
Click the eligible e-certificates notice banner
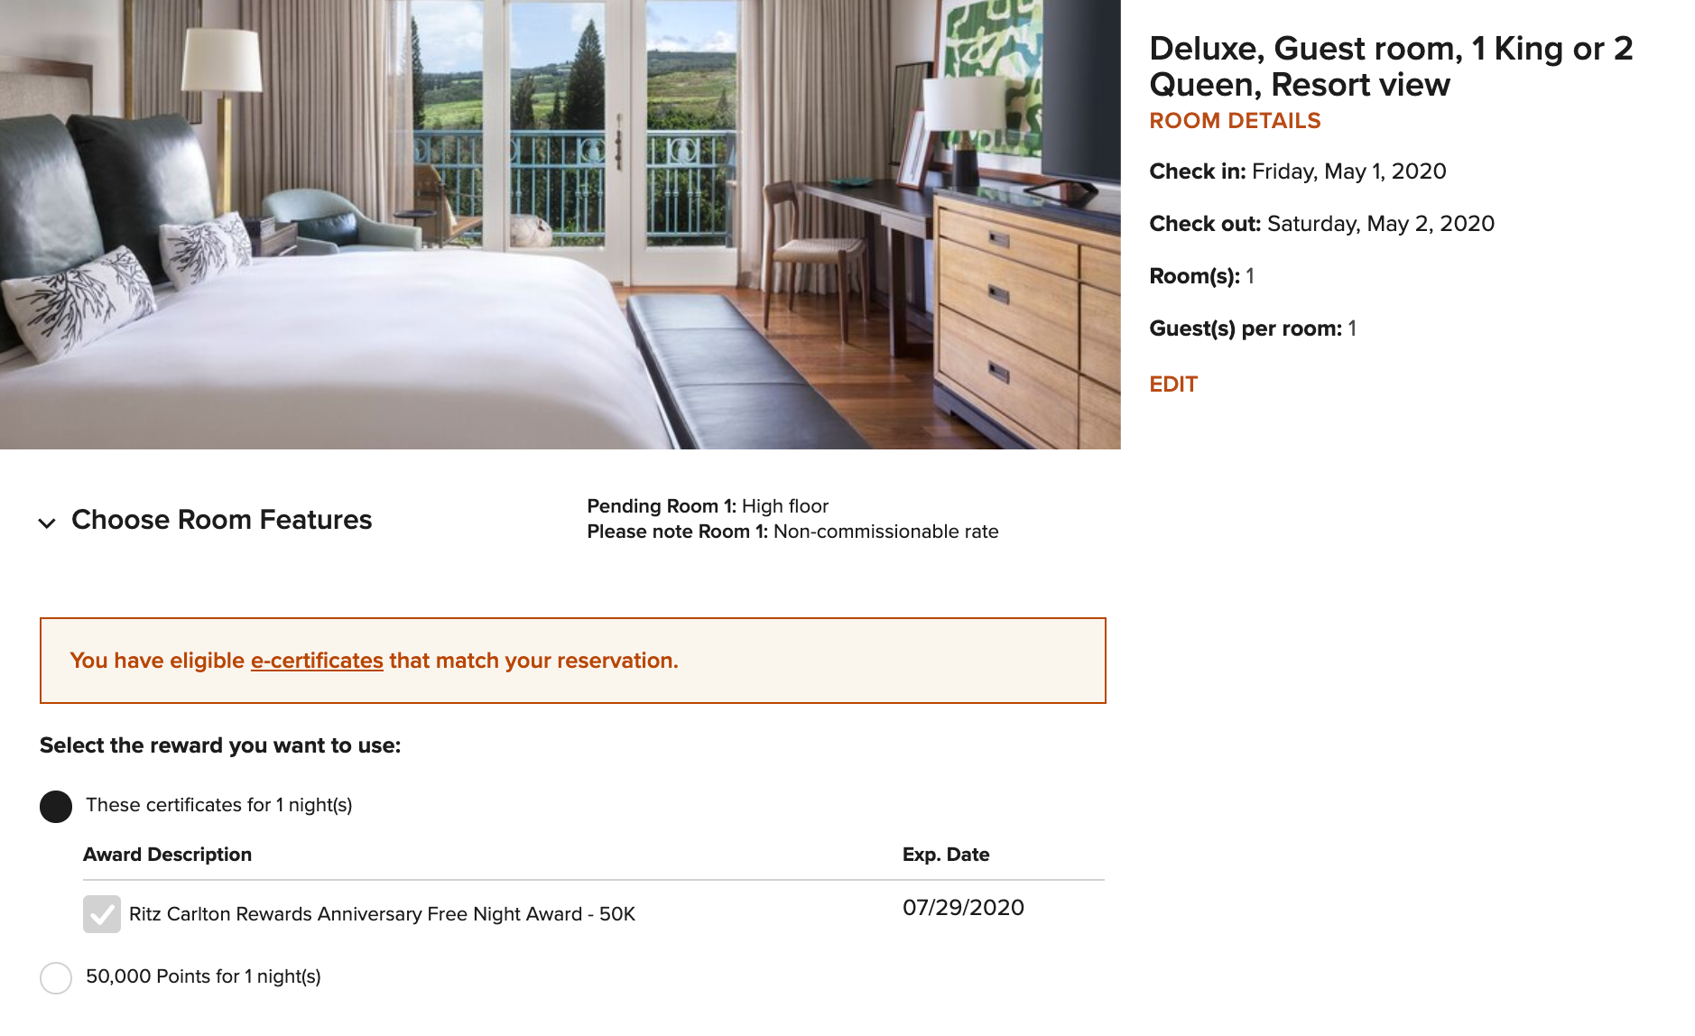tap(571, 660)
